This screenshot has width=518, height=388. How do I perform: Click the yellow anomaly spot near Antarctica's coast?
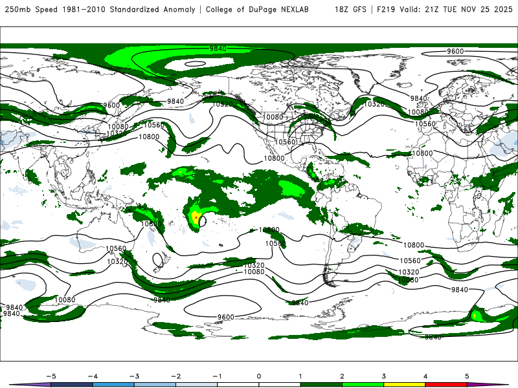coord(475,316)
